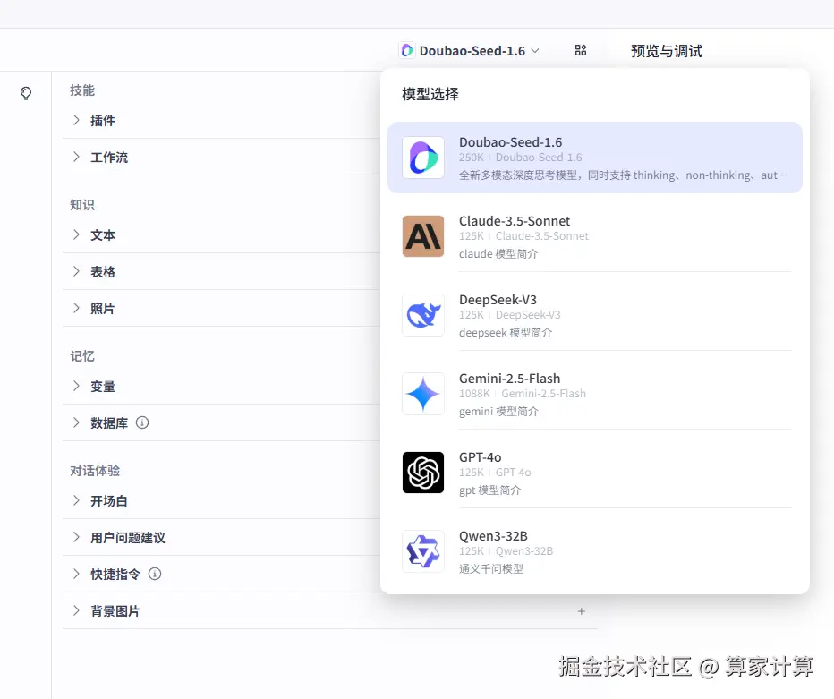Viewport: 834px width, 699px height.
Task: Click the Anthropic logo beside Claude-3.5-Sonnet
Action: 422,236
